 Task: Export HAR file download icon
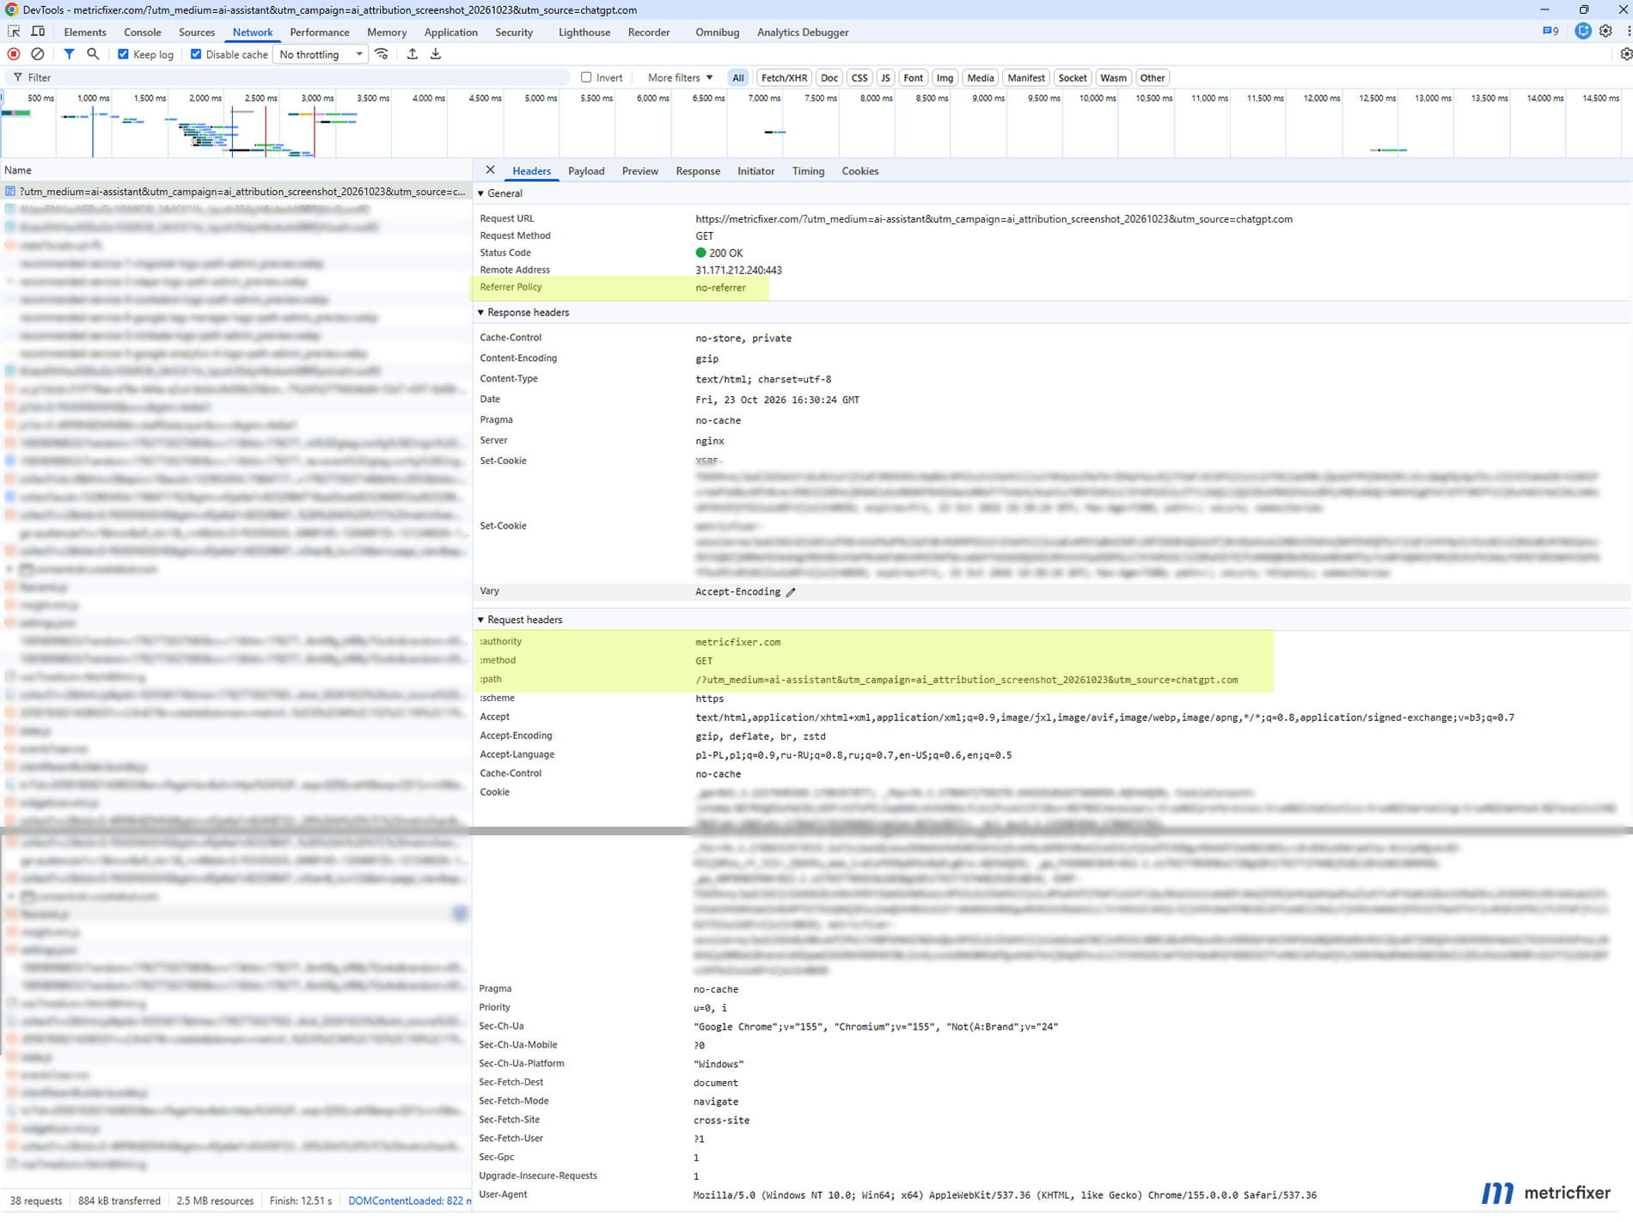(436, 54)
